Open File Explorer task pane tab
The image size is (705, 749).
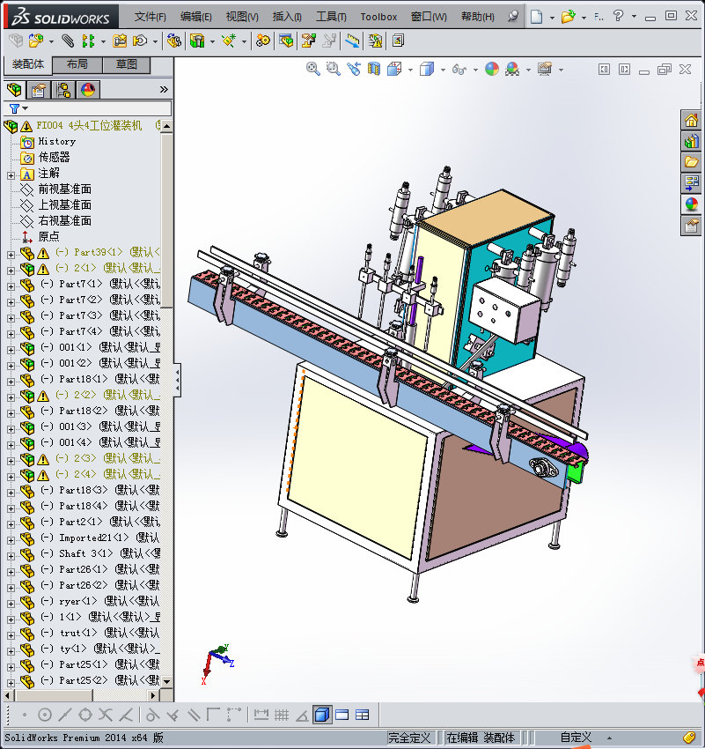pyautogui.click(x=691, y=162)
